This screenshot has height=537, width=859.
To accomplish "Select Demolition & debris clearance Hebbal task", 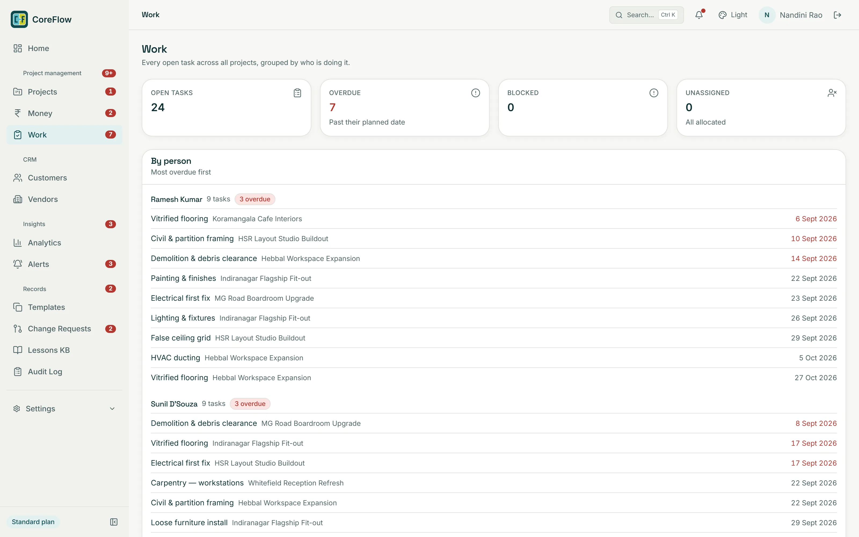I will click(494, 259).
